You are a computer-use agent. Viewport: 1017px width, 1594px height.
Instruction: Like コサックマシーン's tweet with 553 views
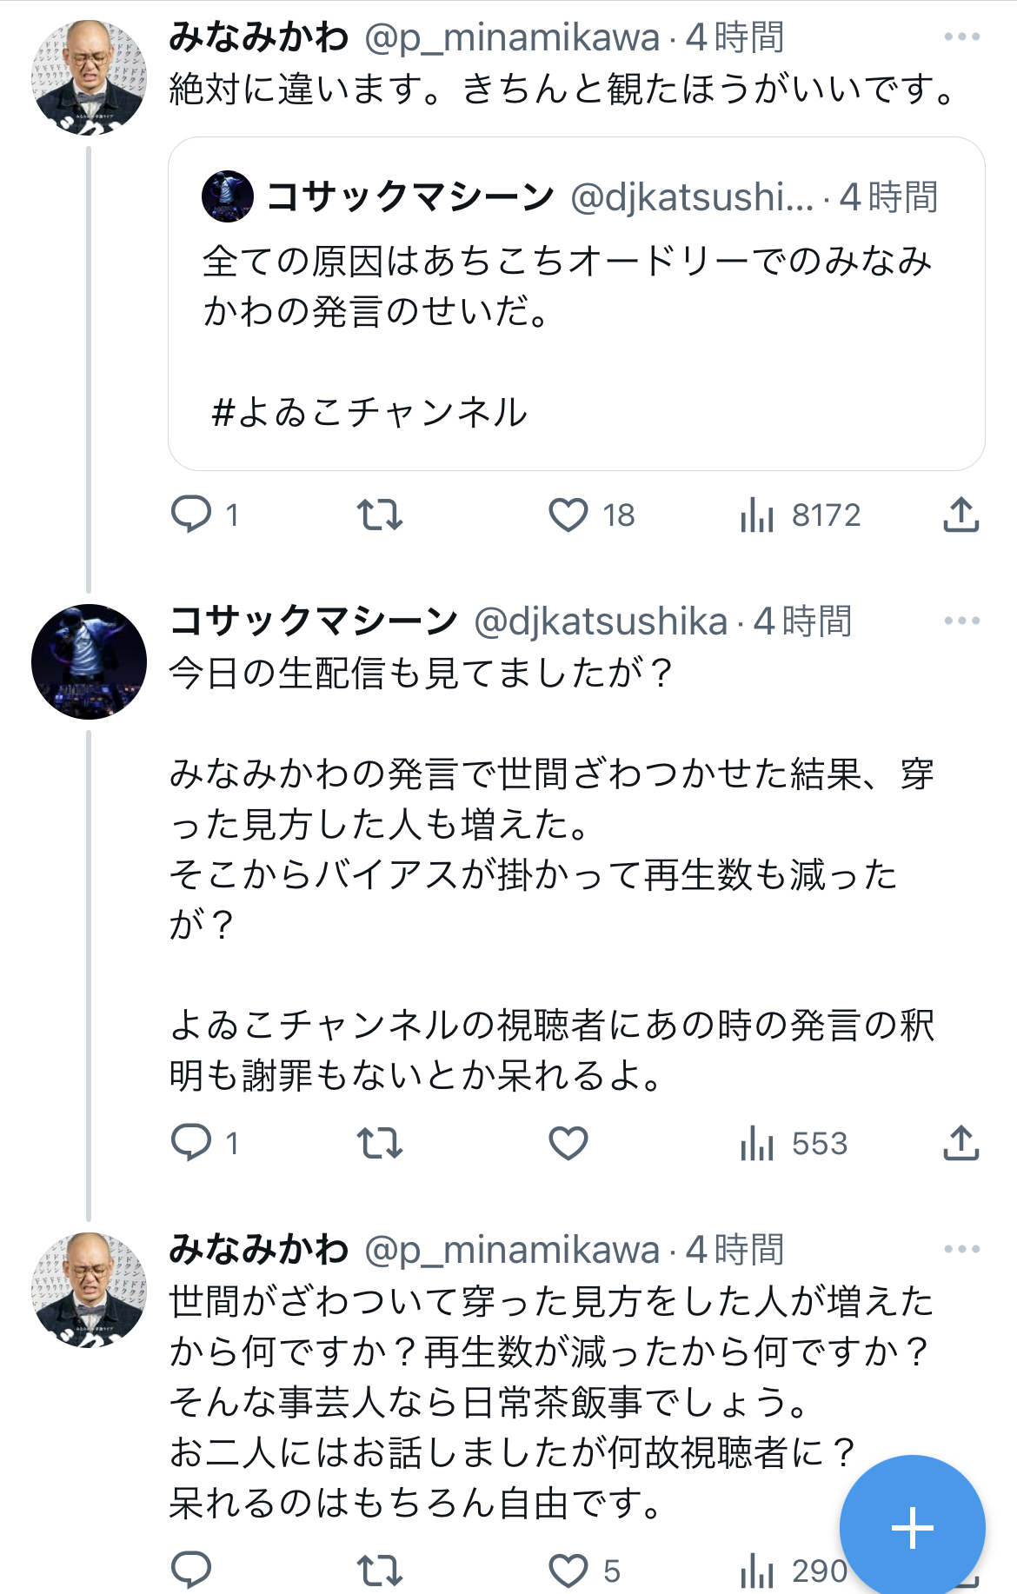(568, 1143)
